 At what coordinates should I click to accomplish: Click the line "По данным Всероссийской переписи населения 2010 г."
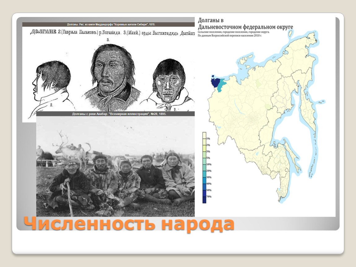coord(230,35)
